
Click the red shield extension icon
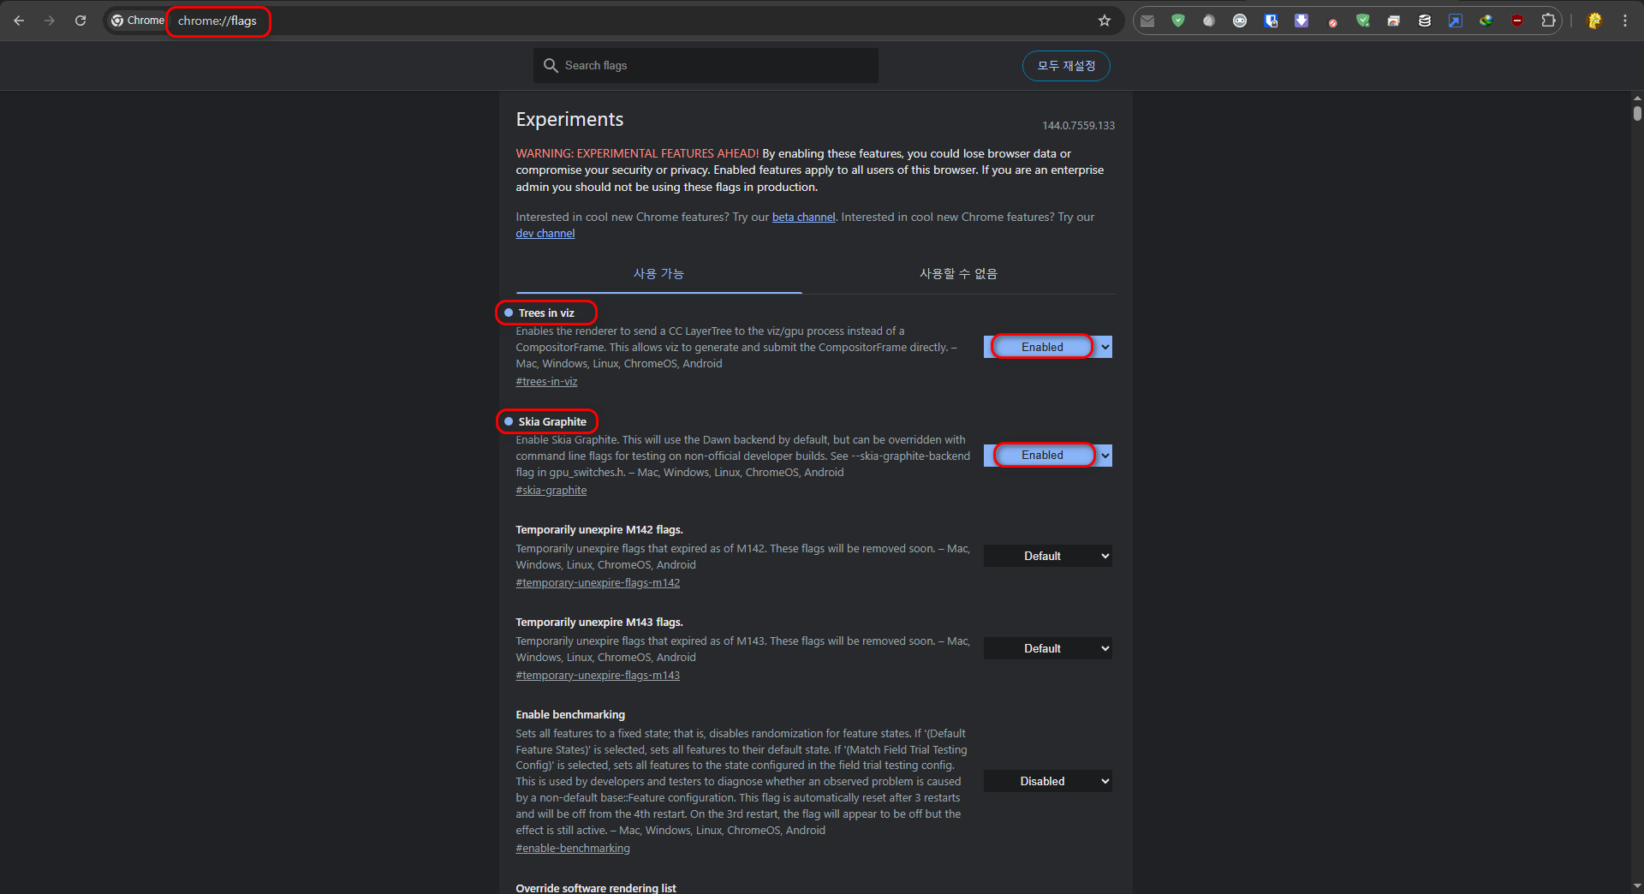pyautogui.click(x=1517, y=21)
